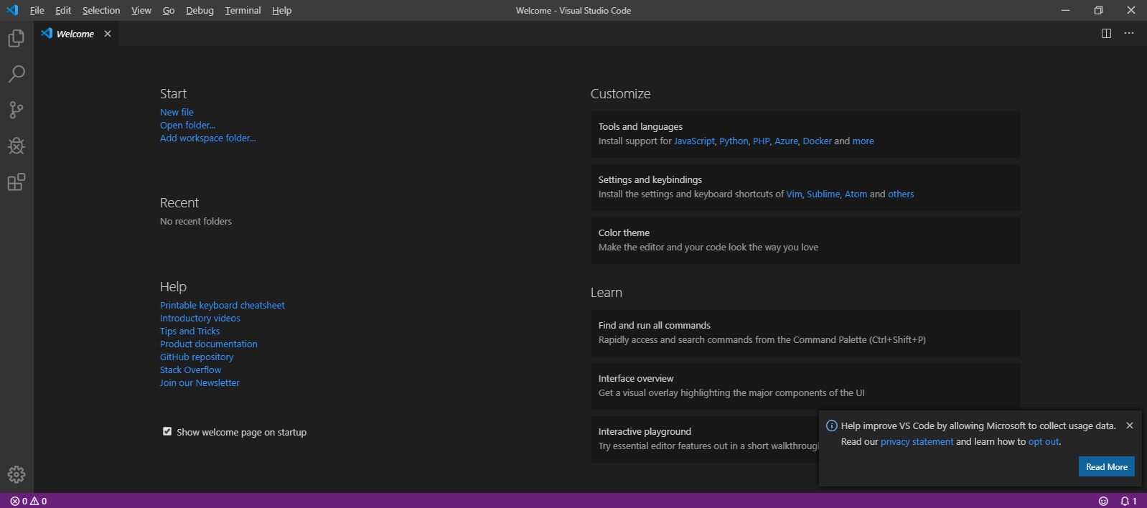Install JavaScript language support link

click(694, 141)
